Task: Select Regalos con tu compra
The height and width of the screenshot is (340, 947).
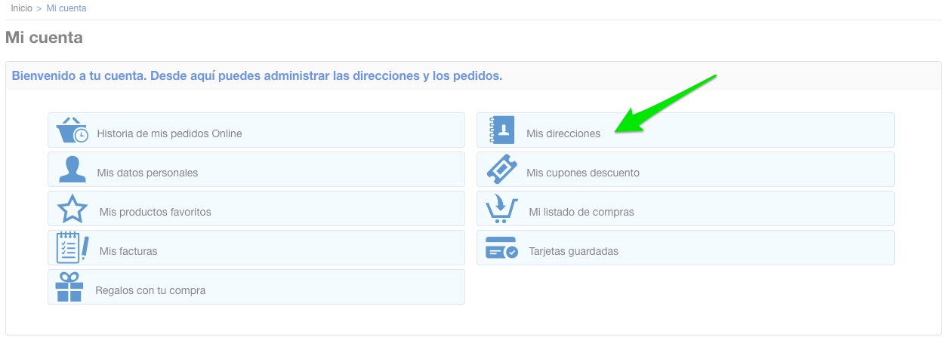Action: (x=150, y=290)
